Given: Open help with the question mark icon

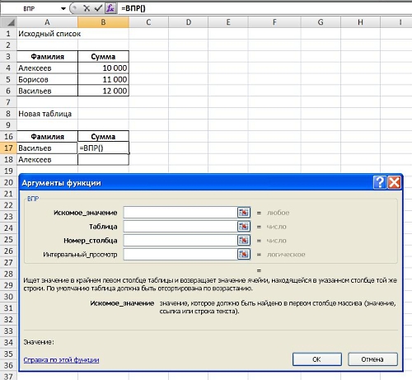Looking at the screenshot, I should coord(380,182).
